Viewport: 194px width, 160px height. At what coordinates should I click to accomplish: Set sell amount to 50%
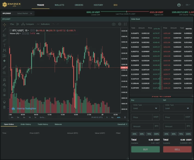point(174,134)
